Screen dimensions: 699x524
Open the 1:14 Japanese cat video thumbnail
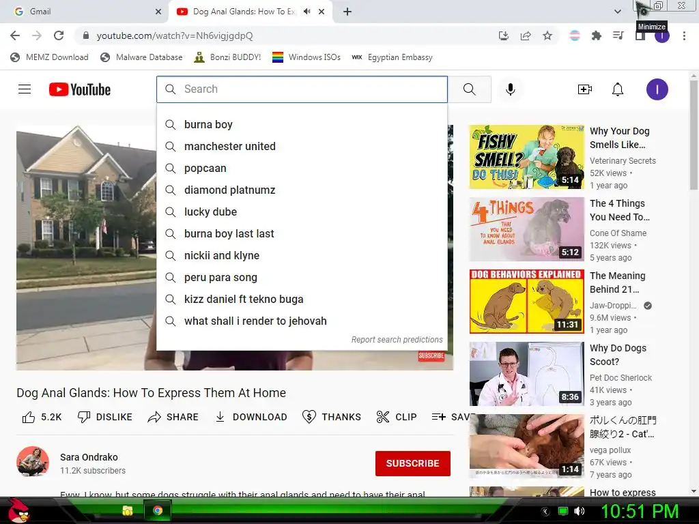[x=526, y=446]
